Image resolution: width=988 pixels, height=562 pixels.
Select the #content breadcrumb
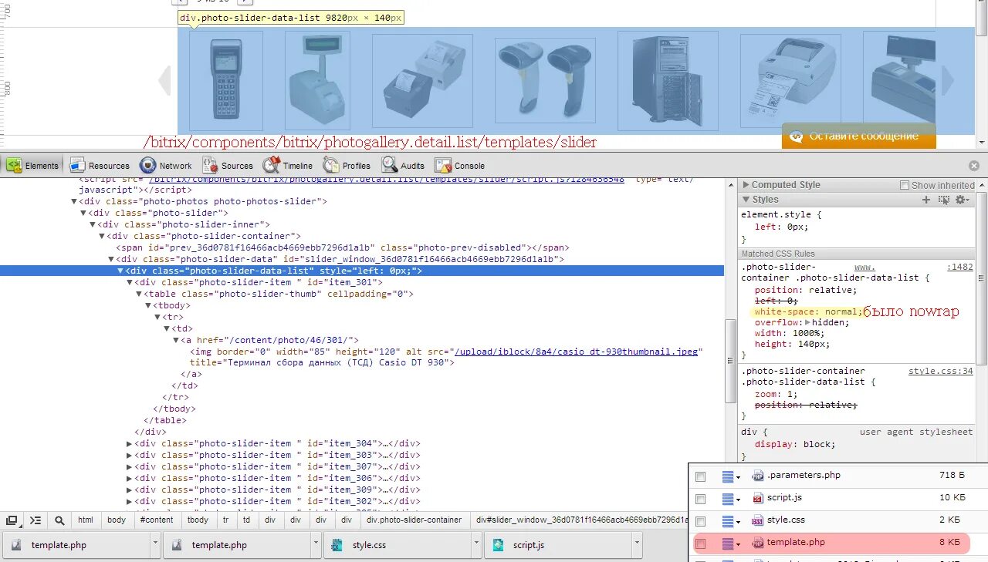point(157,520)
